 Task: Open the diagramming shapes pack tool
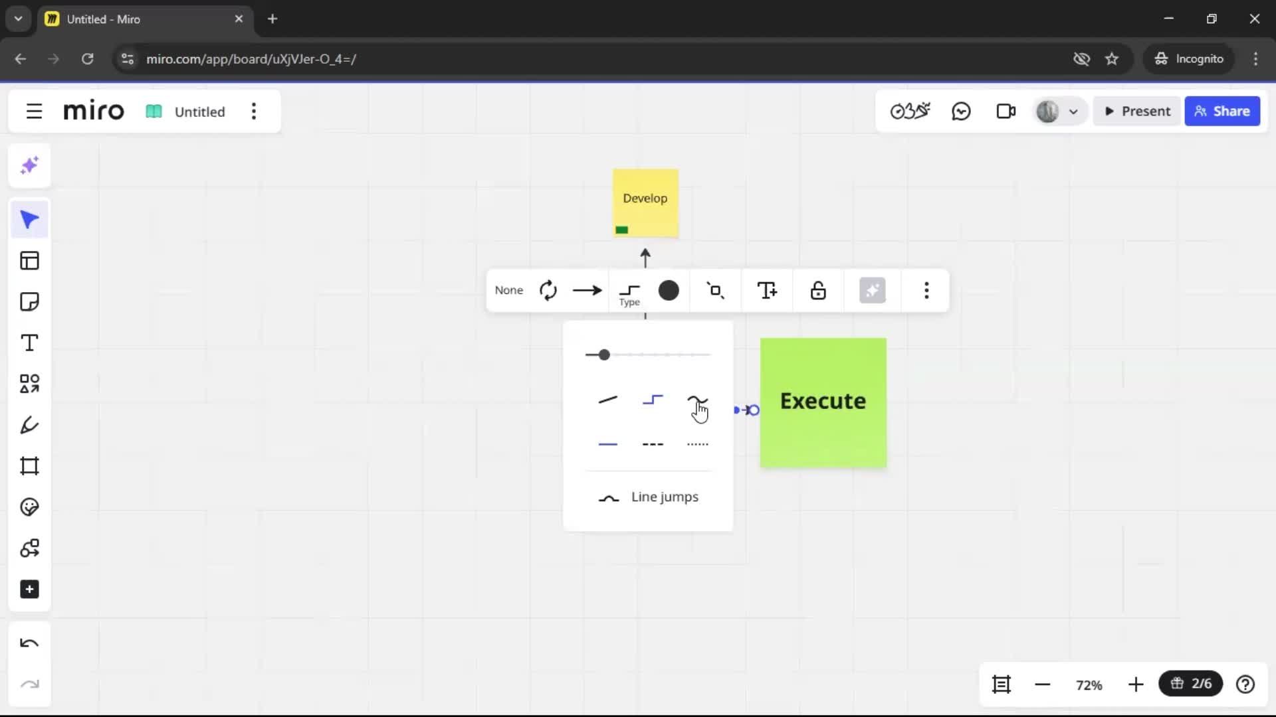click(x=29, y=548)
